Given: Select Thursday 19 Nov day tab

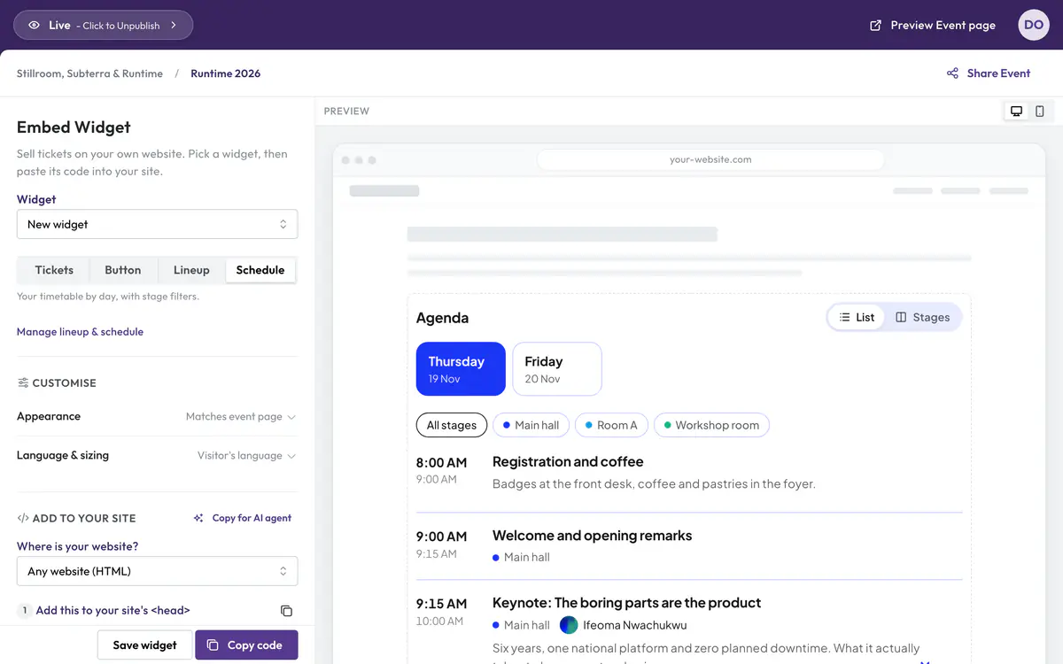Looking at the screenshot, I should (x=461, y=369).
